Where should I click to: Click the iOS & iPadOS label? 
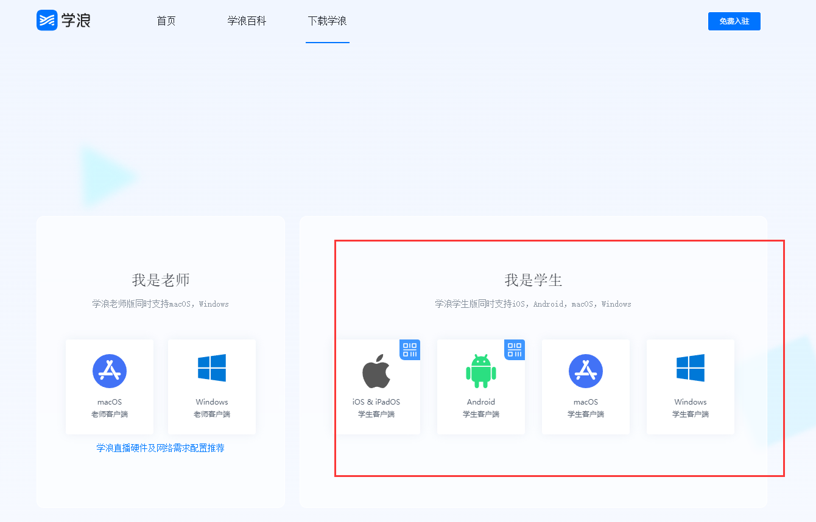tap(376, 402)
